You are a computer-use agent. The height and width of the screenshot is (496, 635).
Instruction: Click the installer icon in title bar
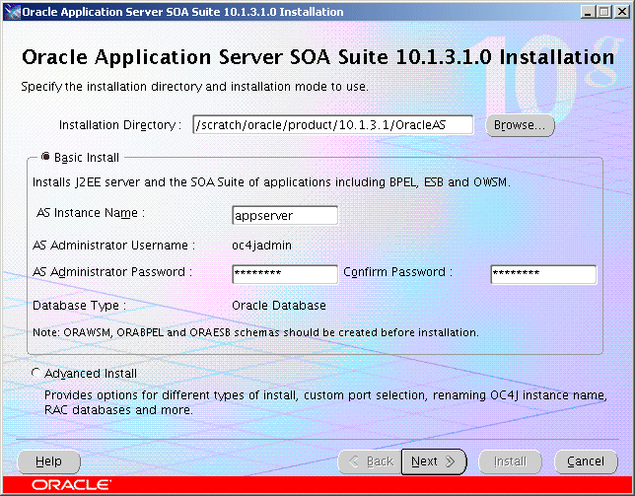[12, 11]
